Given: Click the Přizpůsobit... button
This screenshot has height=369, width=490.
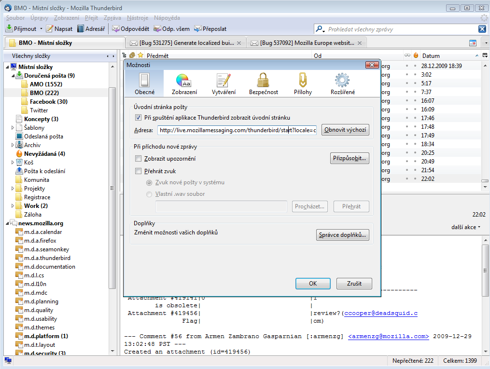Looking at the screenshot, I should (350, 158).
